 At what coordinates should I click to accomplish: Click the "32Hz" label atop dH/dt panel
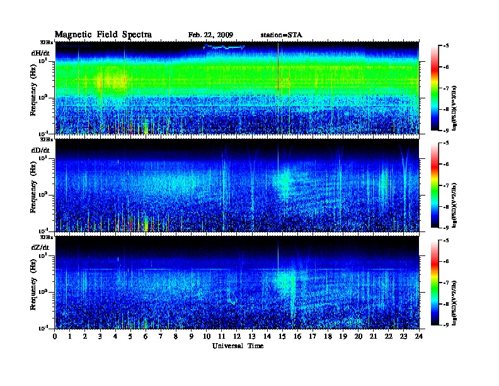click(47, 42)
